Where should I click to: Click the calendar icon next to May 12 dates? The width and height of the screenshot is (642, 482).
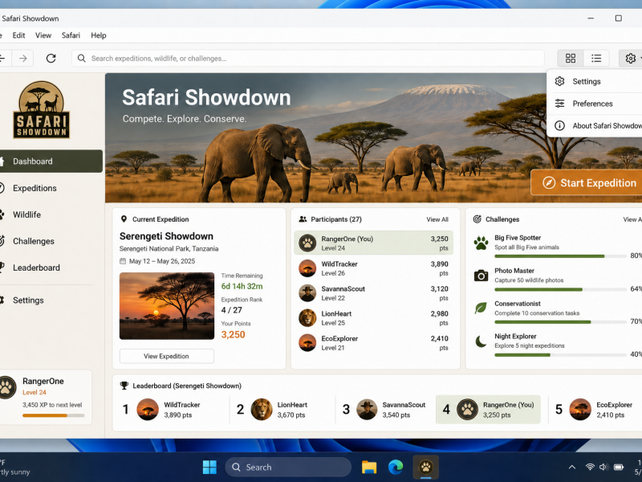[123, 261]
